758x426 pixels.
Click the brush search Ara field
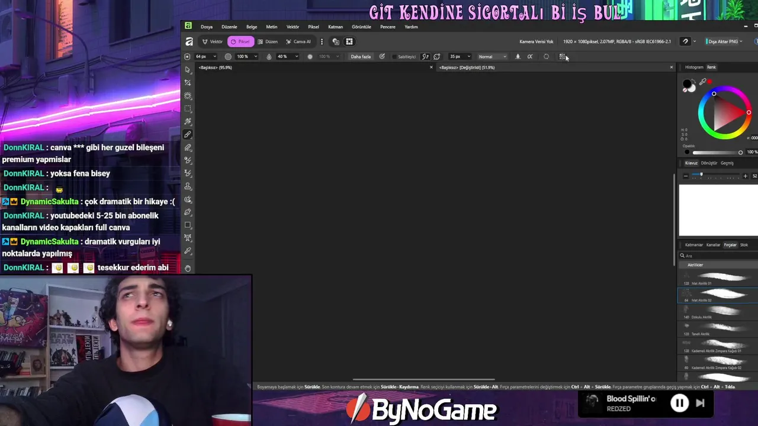(x=718, y=256)
